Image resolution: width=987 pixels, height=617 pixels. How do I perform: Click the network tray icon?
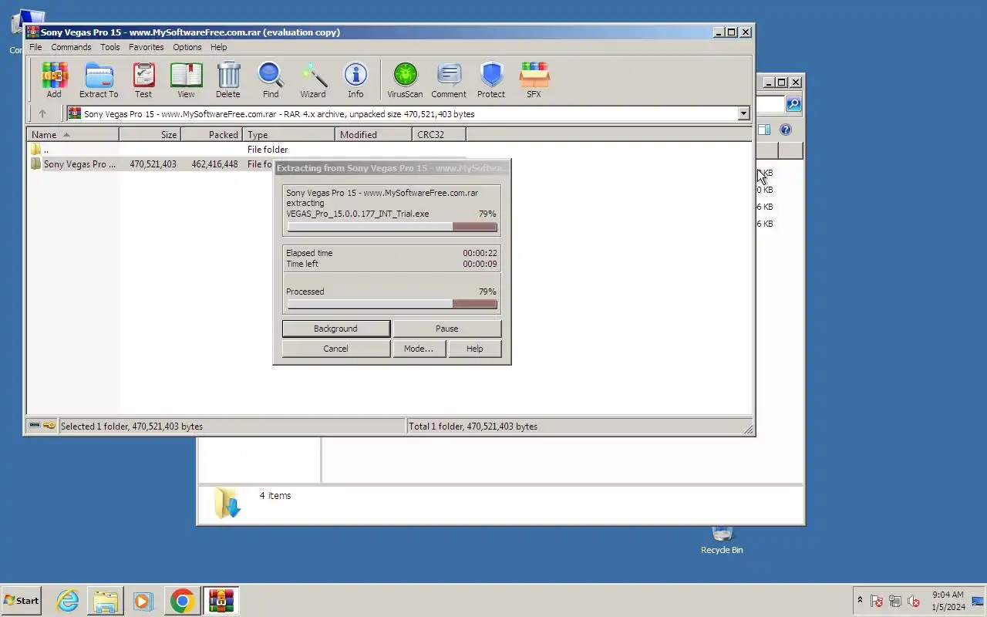[x=895, y=601]
